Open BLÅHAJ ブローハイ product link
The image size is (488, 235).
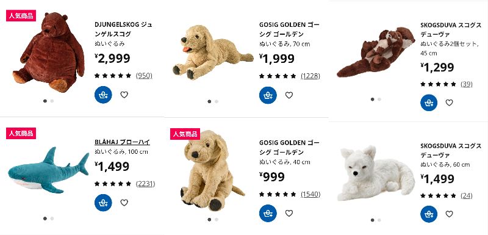(123, 142)
